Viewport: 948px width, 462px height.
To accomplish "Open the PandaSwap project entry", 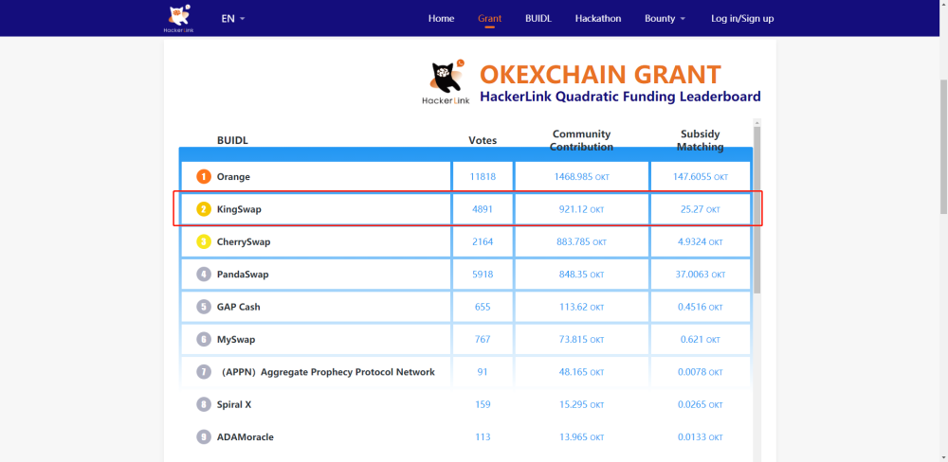I will coord(243,275).
